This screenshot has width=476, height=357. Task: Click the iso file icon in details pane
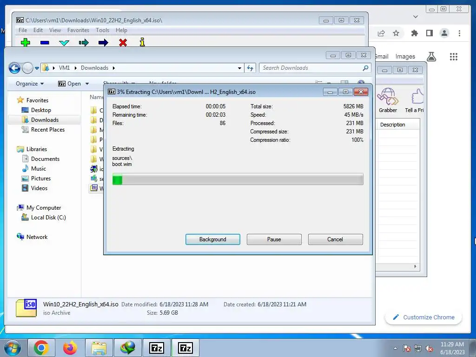click(26, 308)
